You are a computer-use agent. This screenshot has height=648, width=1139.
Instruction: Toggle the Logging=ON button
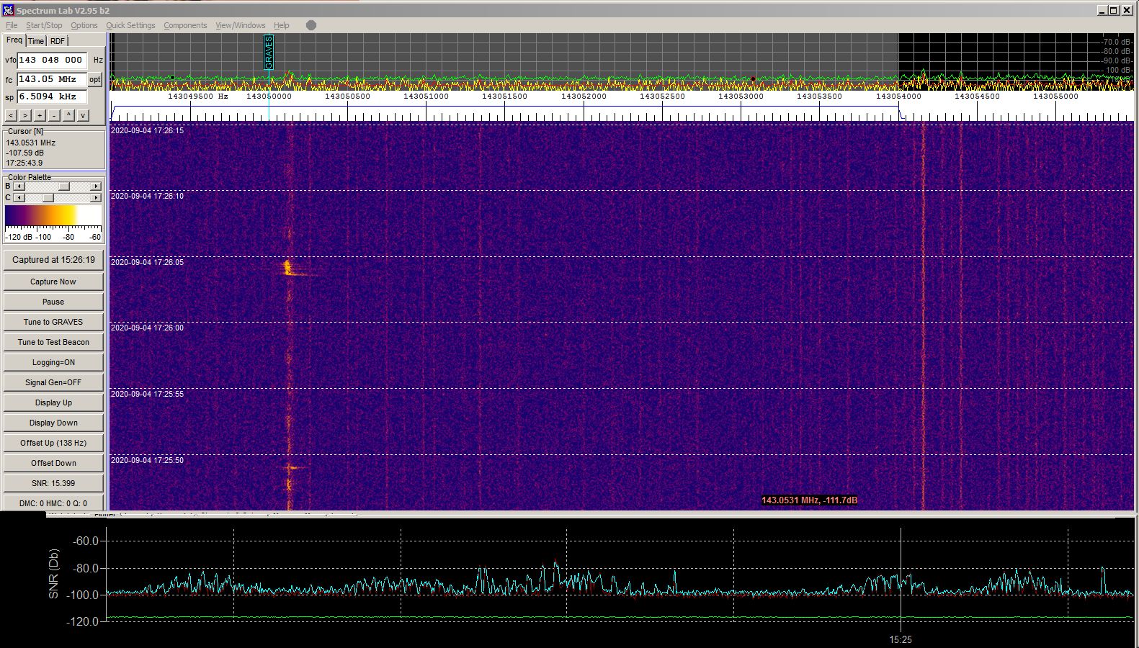(53, 362)
